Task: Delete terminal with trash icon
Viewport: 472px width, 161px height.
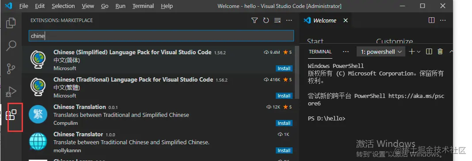Action: point(440,52)
